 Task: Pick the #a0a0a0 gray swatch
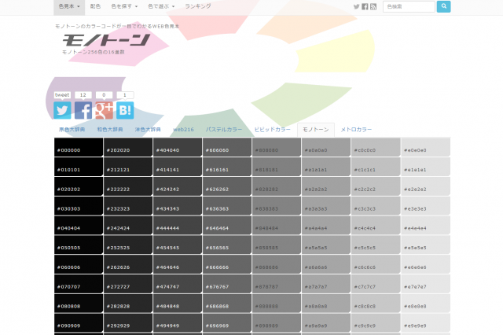pos(326,149)
